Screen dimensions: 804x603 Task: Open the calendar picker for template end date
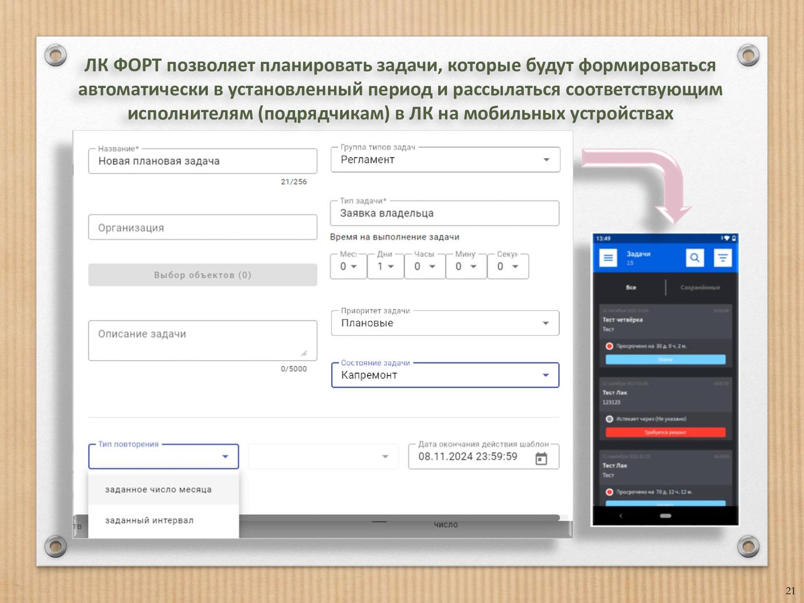pos(541,458)
